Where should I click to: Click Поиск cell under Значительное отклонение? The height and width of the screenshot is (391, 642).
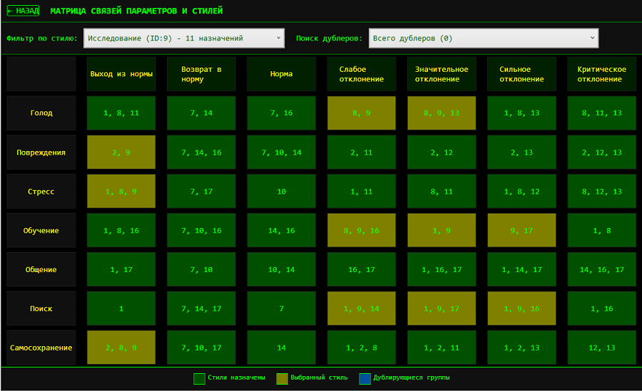click(441, 309)
